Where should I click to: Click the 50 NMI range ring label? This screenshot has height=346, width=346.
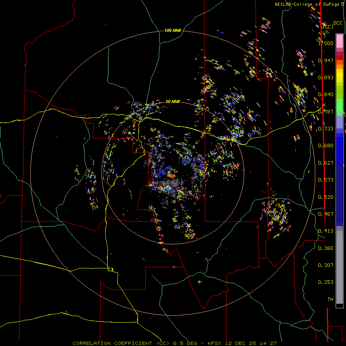pos(173,101)
